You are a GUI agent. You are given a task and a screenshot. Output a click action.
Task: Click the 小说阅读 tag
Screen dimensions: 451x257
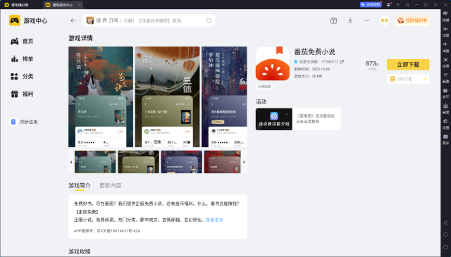pos(264,87)
